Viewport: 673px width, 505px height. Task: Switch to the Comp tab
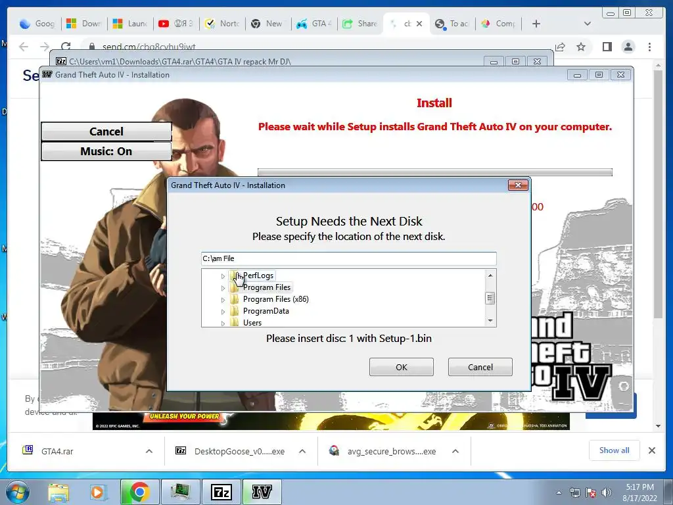pos(498,24)
